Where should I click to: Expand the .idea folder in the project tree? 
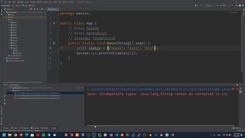7,15
